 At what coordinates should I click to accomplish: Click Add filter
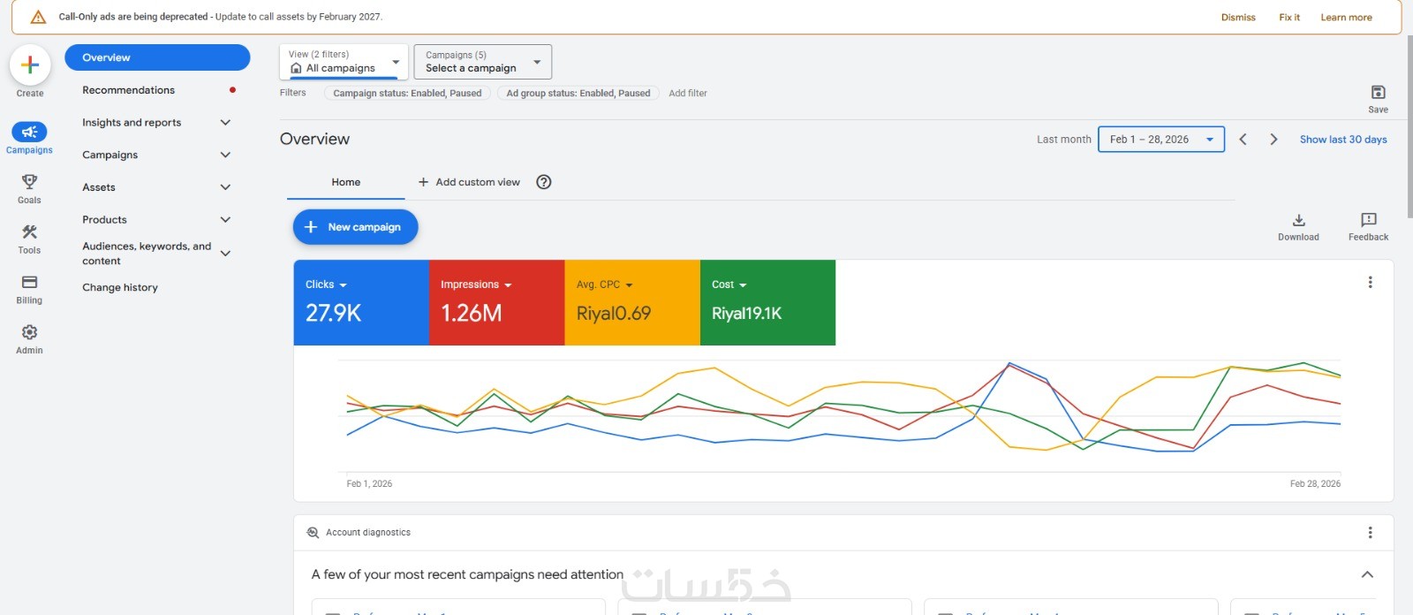click(x=688, y=93)
